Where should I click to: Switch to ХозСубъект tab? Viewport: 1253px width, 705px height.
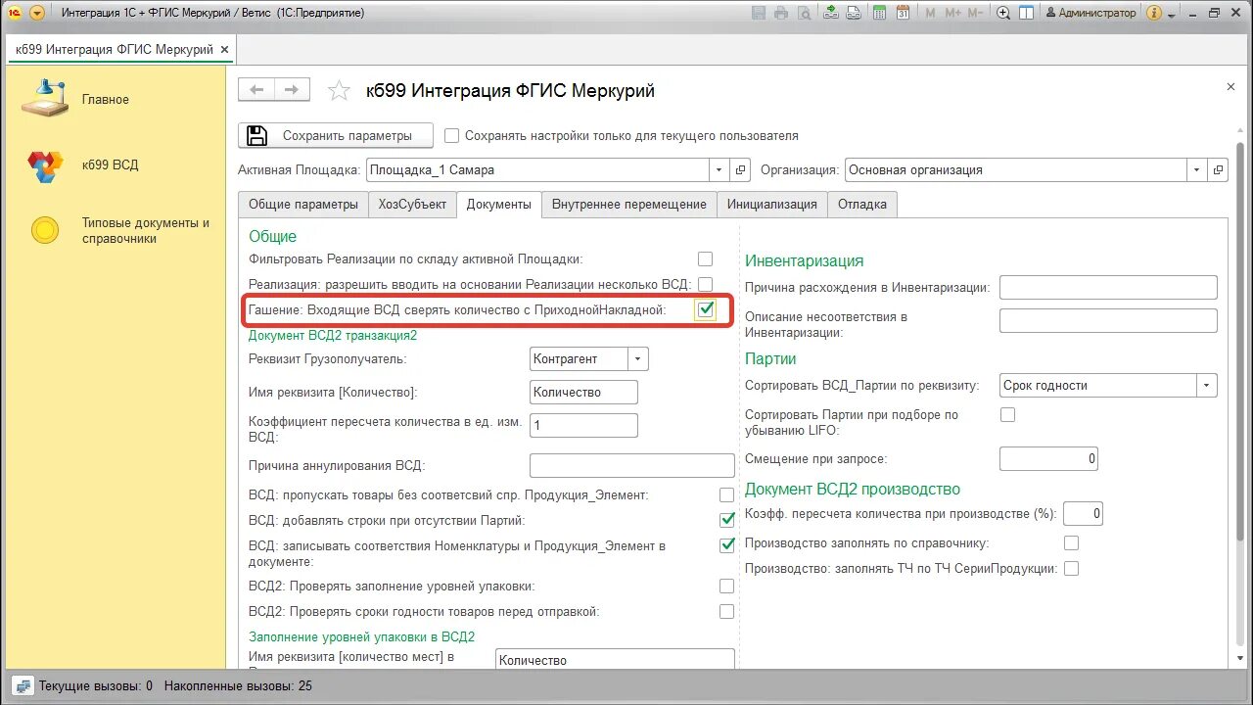[412, 205]
